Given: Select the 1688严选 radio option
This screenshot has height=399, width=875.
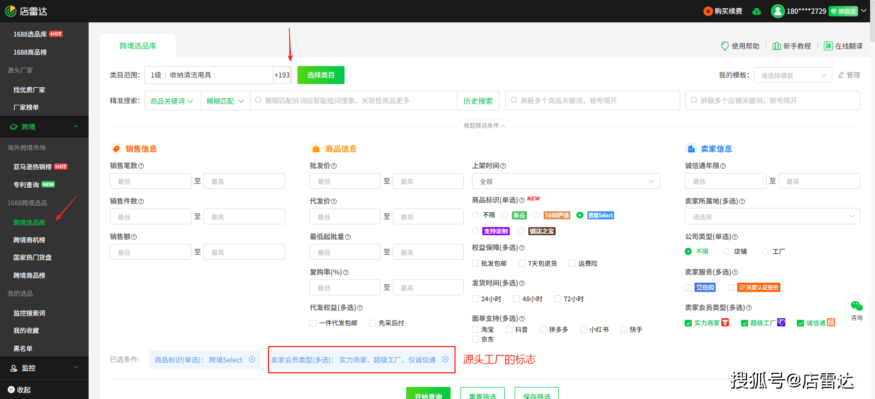Looking at the screenshot, I should pyautogui.click(x=536, y=215).
